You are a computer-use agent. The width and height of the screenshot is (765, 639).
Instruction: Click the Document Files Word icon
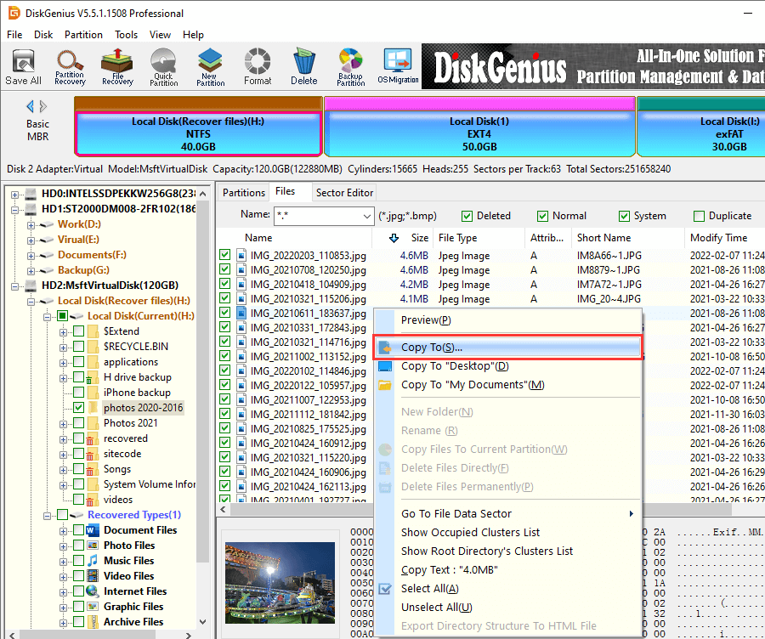point(93,530)
